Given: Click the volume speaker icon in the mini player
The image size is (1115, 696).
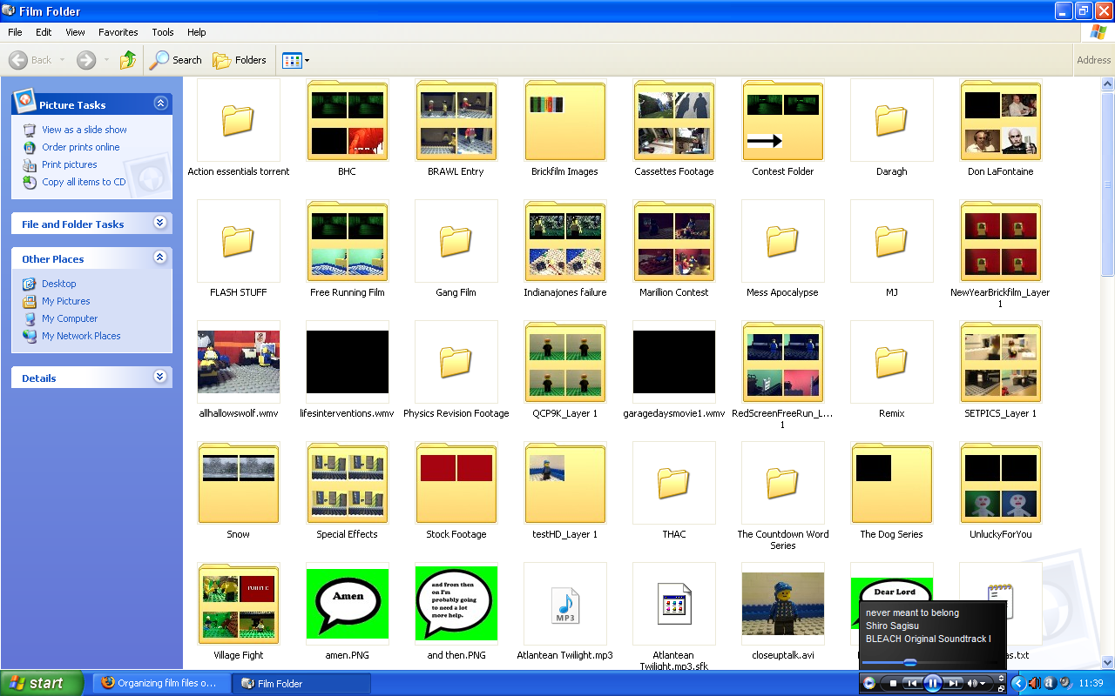Looking at the screenshot, I should [971, 683].
